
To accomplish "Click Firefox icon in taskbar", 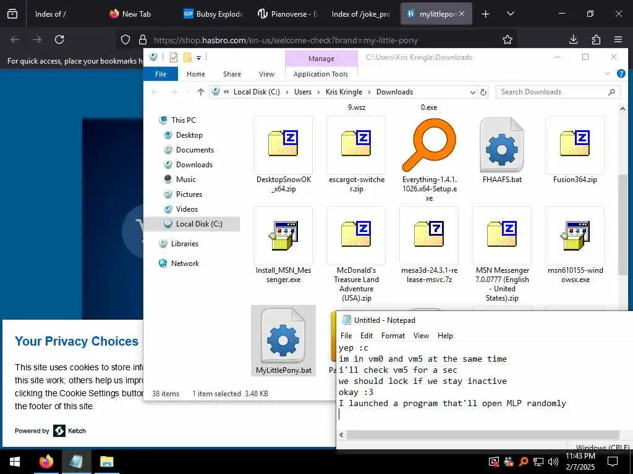I will click(x=46, y=462).
